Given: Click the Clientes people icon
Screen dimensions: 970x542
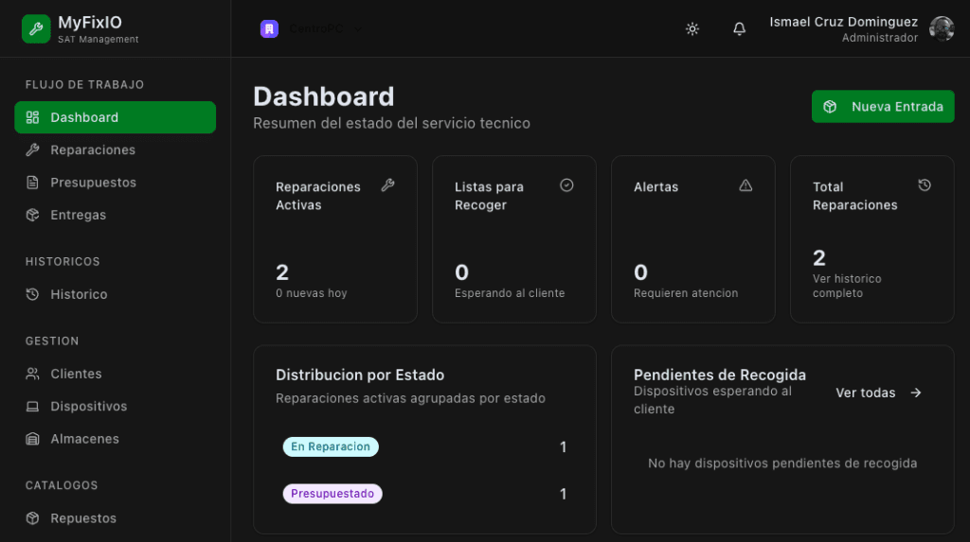Looking at the screenshot, I should [33, 374].
